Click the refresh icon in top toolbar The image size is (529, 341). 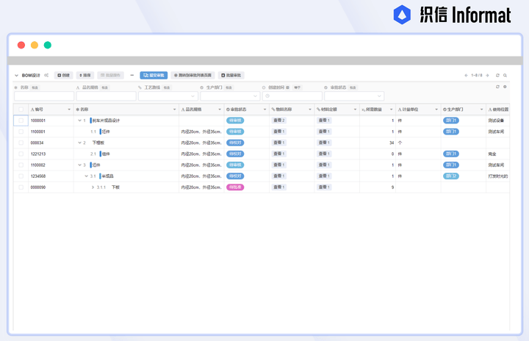point(497,75)
